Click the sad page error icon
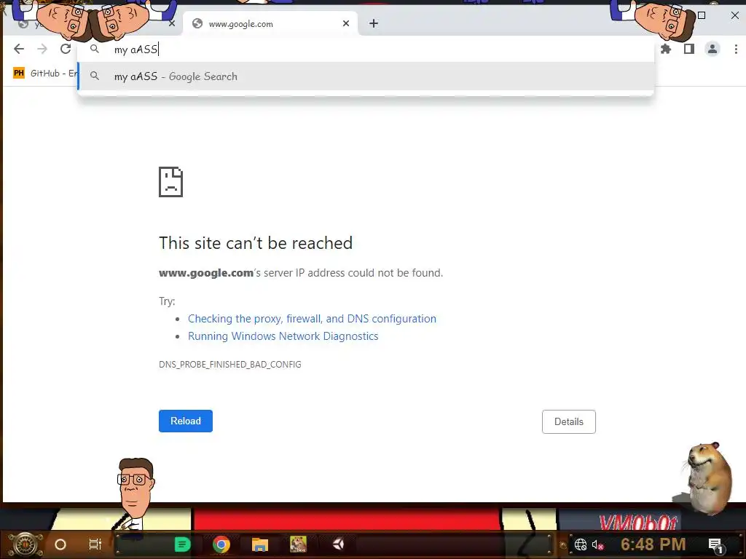Viewport: 746px width, 559px height. click(170, 181)
